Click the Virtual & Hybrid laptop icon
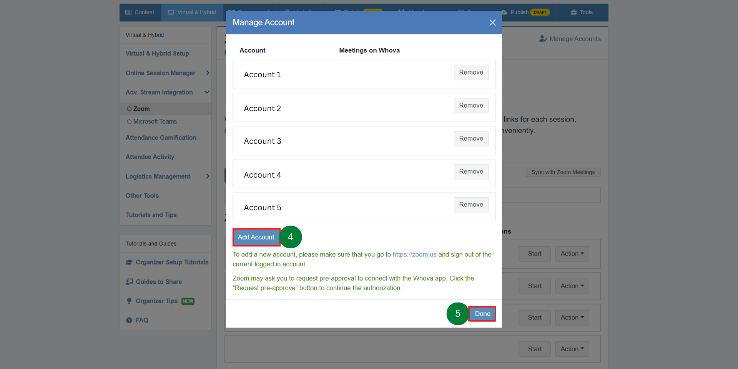 click(171, 12)
